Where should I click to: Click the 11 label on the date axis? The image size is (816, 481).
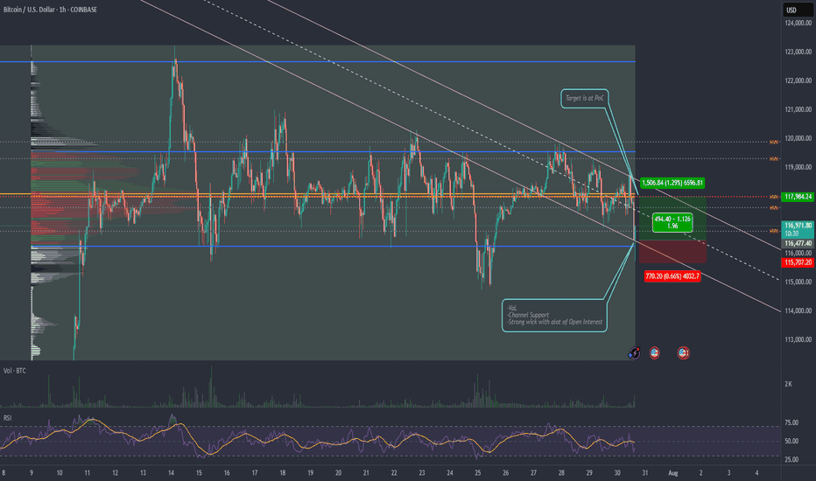[88, 472]
